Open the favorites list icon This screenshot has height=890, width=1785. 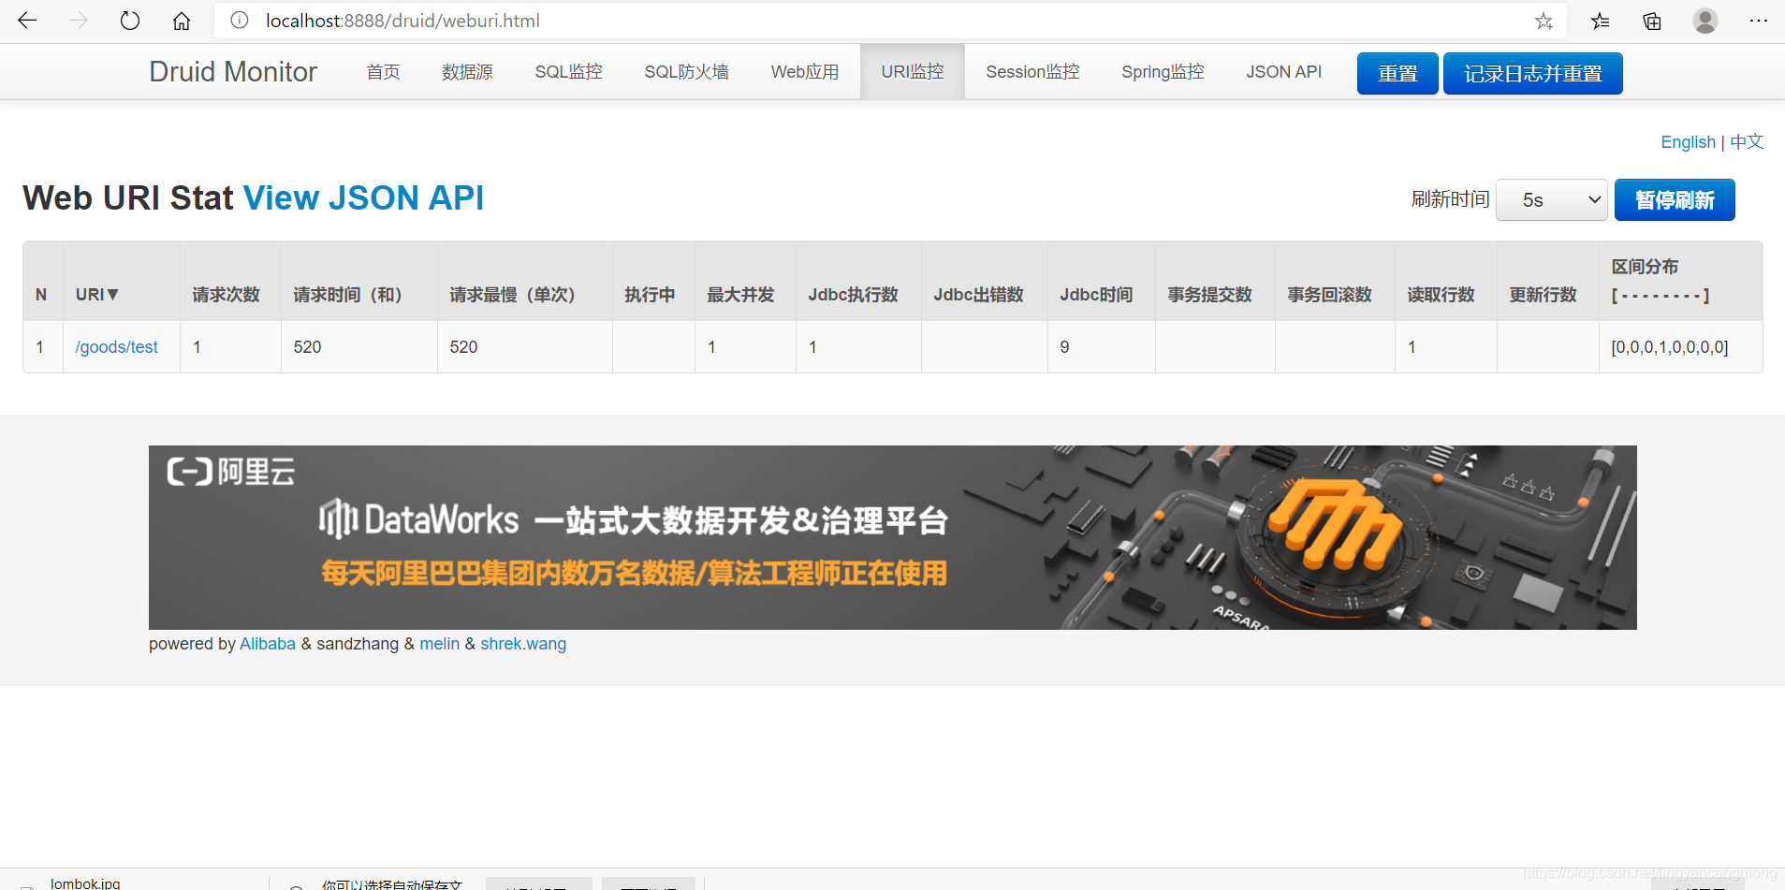point(1601,21)
